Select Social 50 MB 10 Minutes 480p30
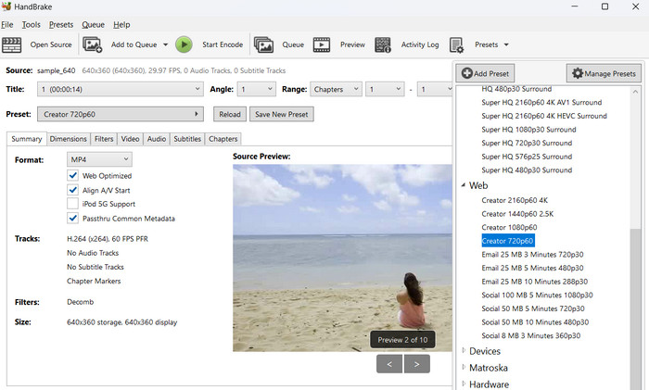Viewport: 649px width, 390px height. pos(535,322)
